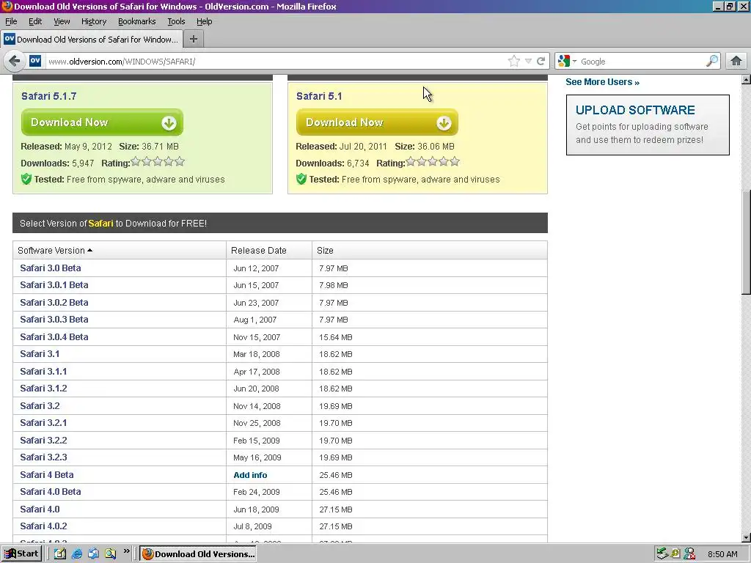Open the History menu
The width and height of the screenshot is (751, 563).
tap(94, 21)
